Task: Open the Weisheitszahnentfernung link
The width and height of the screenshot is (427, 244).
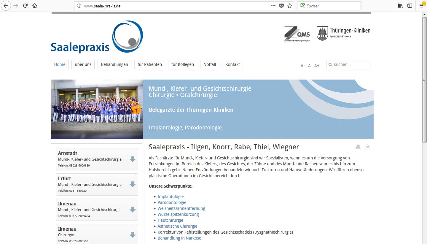Action: [x=181, y=208]
